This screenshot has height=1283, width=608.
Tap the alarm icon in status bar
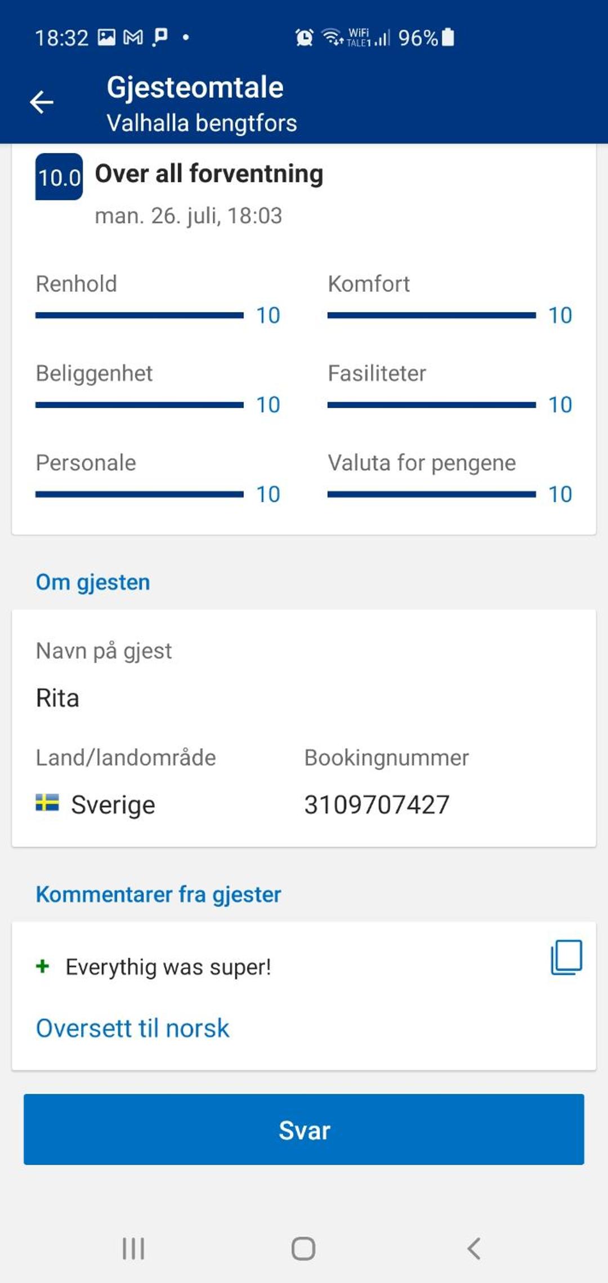pyautogui.click(x=304, y=38)
